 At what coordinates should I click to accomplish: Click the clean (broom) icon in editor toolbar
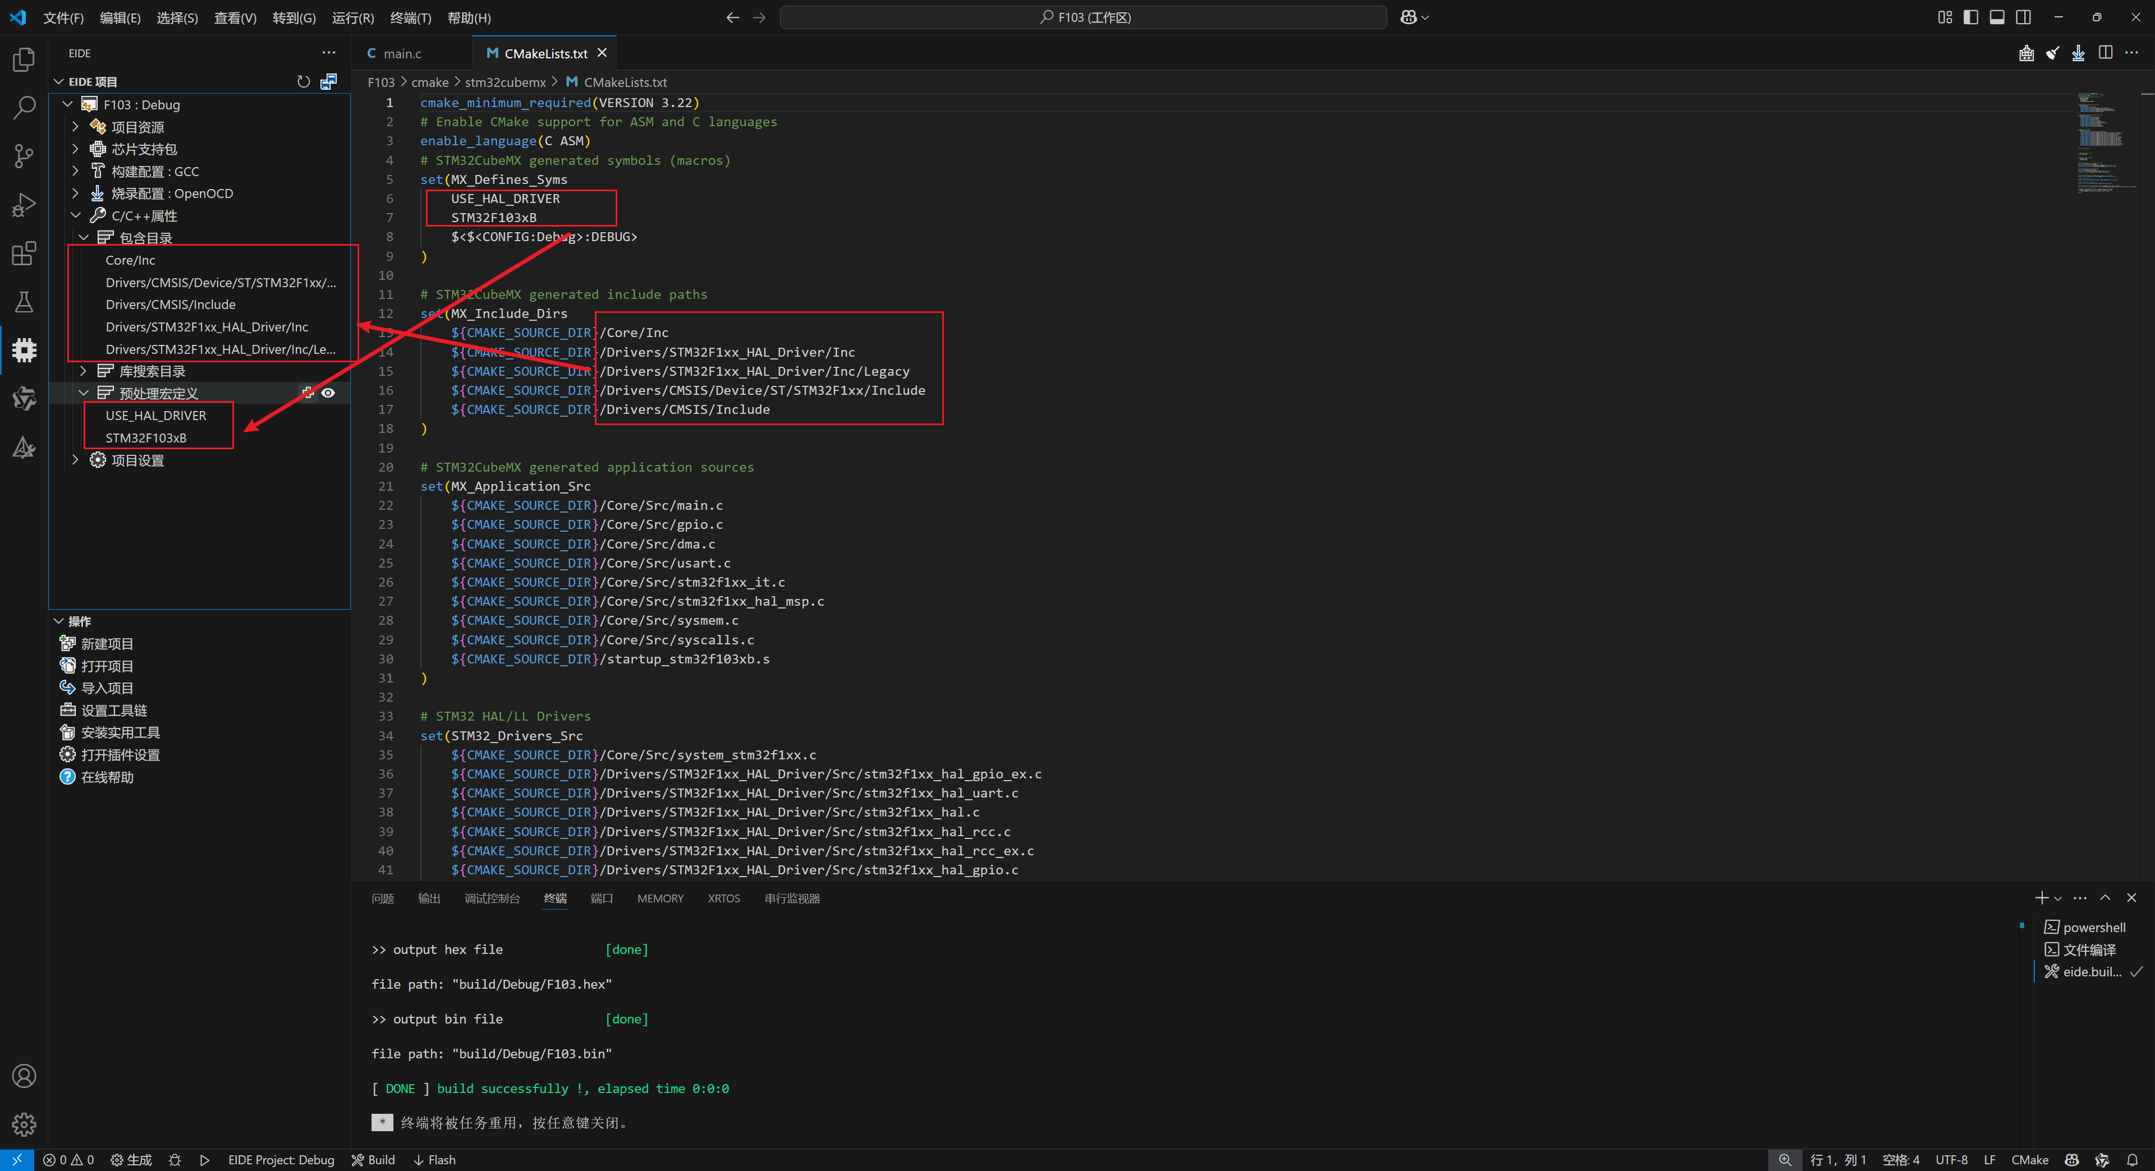coord(2052,53)
